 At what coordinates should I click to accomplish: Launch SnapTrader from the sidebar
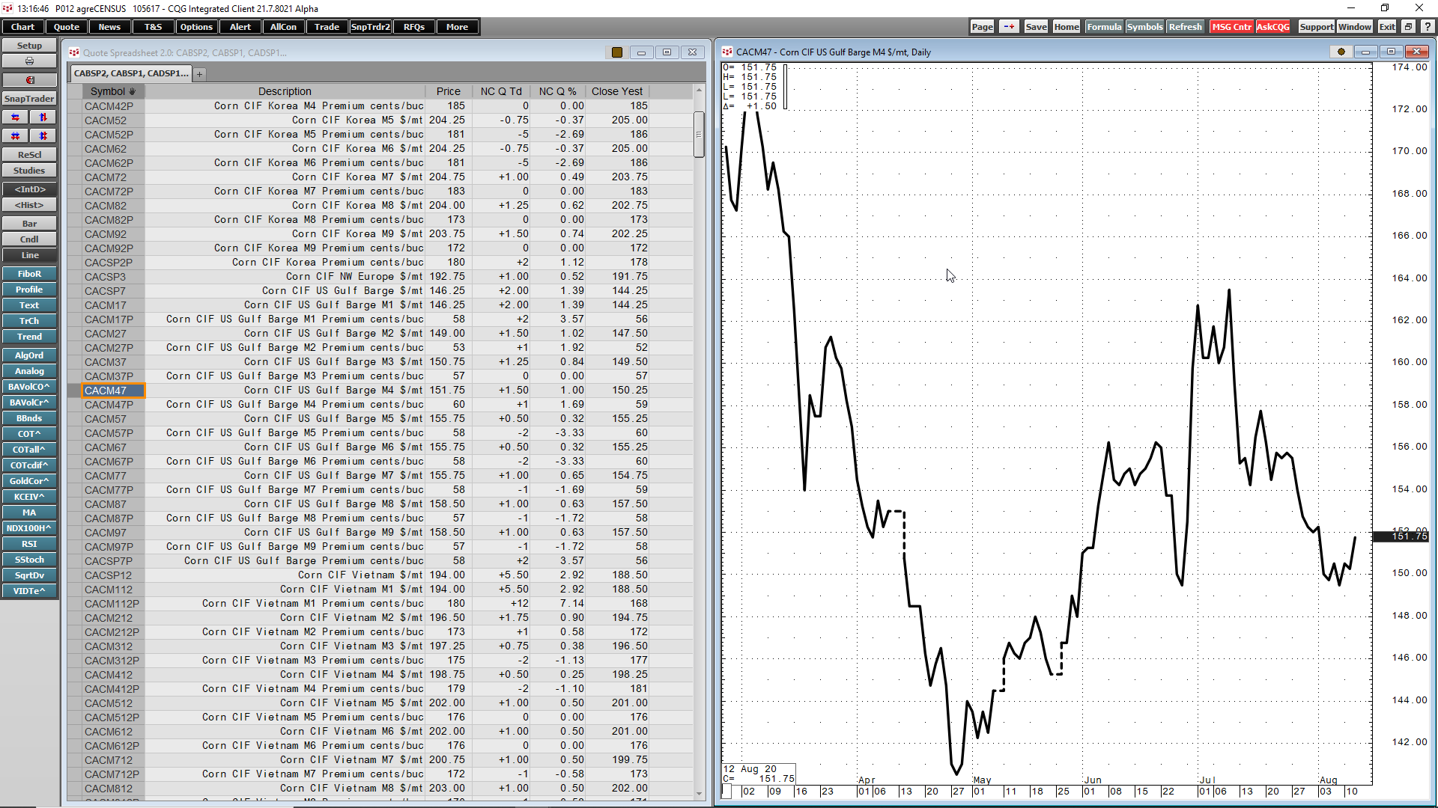click(29, 98)
